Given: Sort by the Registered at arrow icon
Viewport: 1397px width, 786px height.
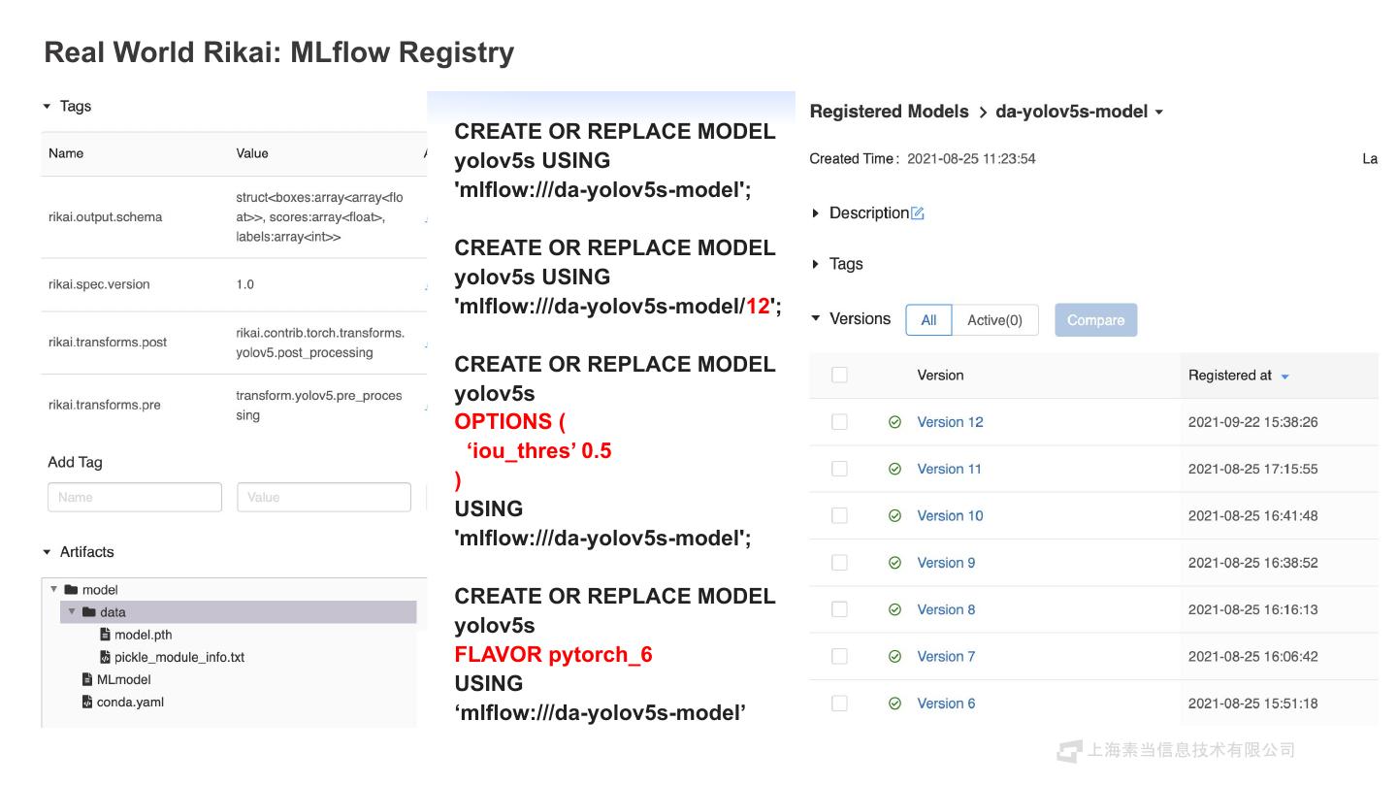Looking at the screenshot, I should click(x=1285, y=377).
